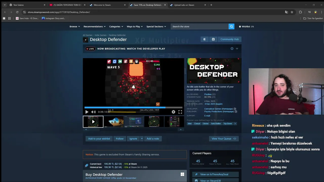Open the Instagram Story bookmark
The width and height of the screenshot is (324, 182).
[x=53, y=18]
